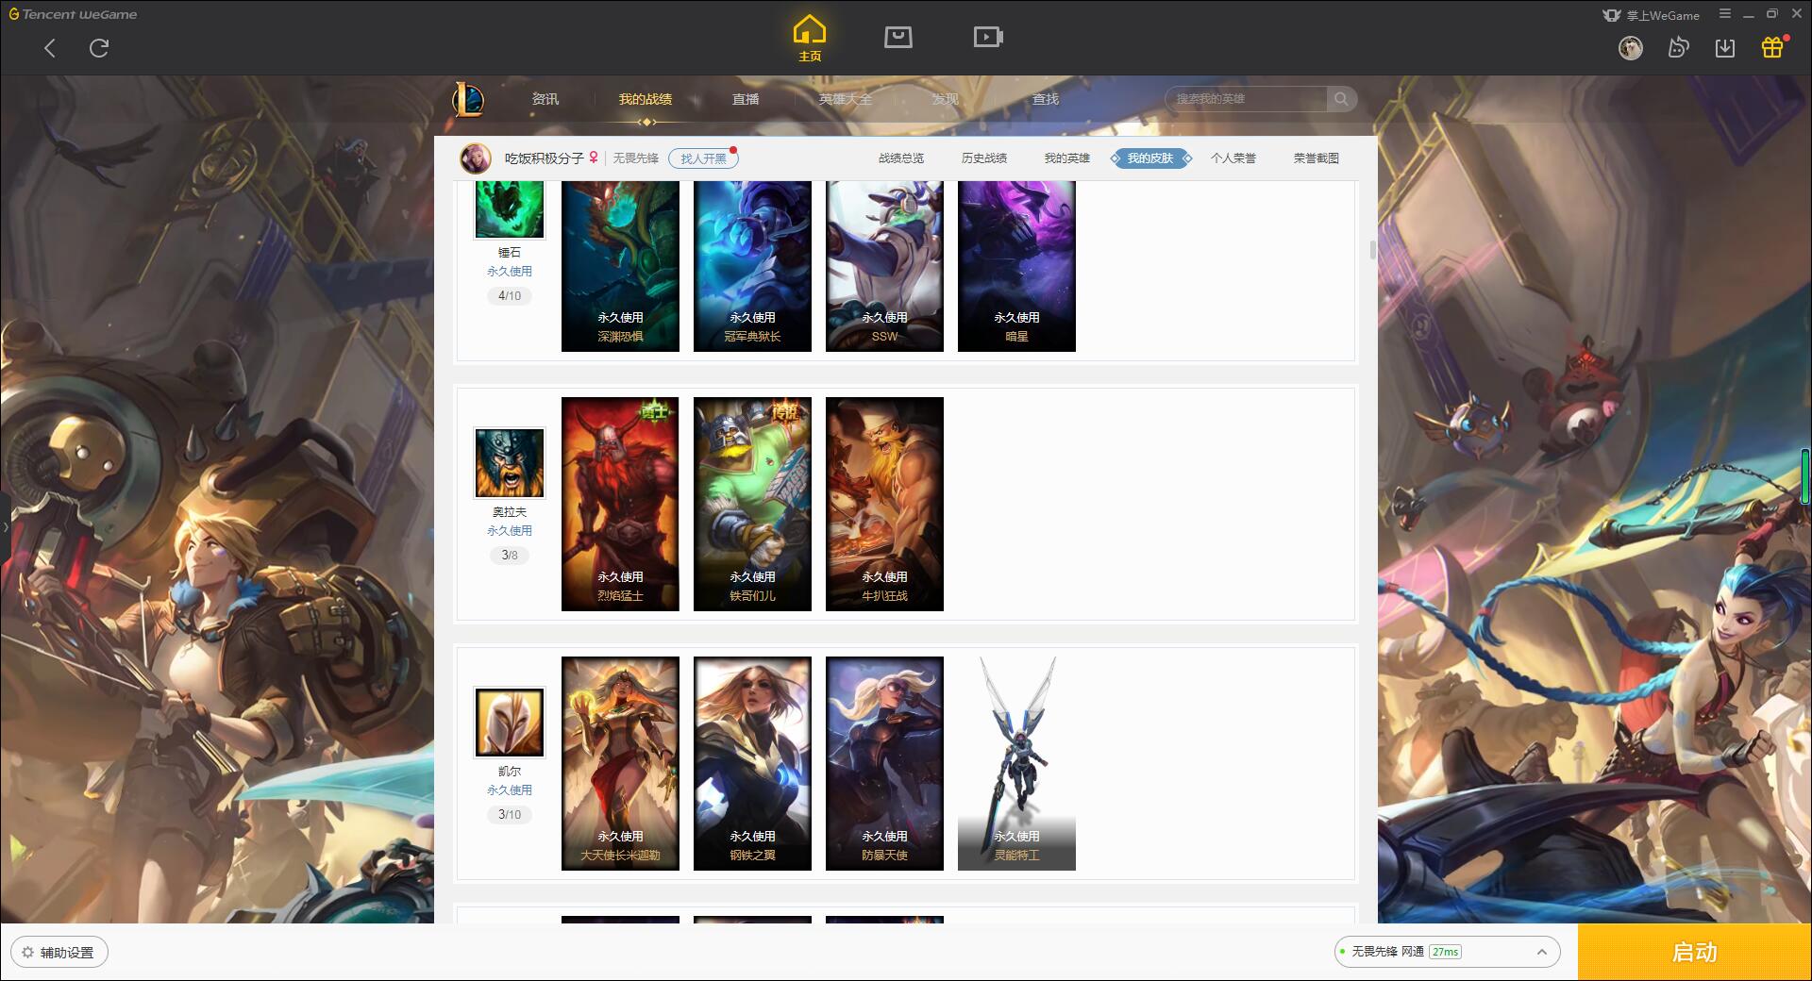Viewport: 1812px width, 981px height.
Task: Open the 荣誉截图 sub-tab
Action: [x=1317, y=158]
